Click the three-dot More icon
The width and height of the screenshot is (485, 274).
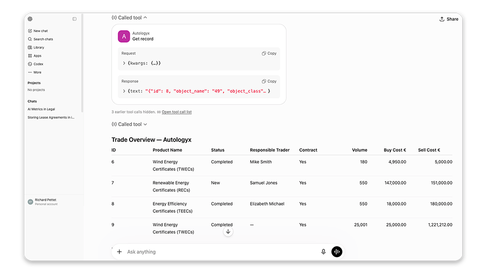click(x=30, y=72)
